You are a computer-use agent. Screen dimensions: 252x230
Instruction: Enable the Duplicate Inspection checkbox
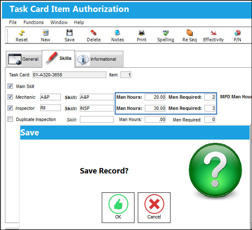click(10, 119)
